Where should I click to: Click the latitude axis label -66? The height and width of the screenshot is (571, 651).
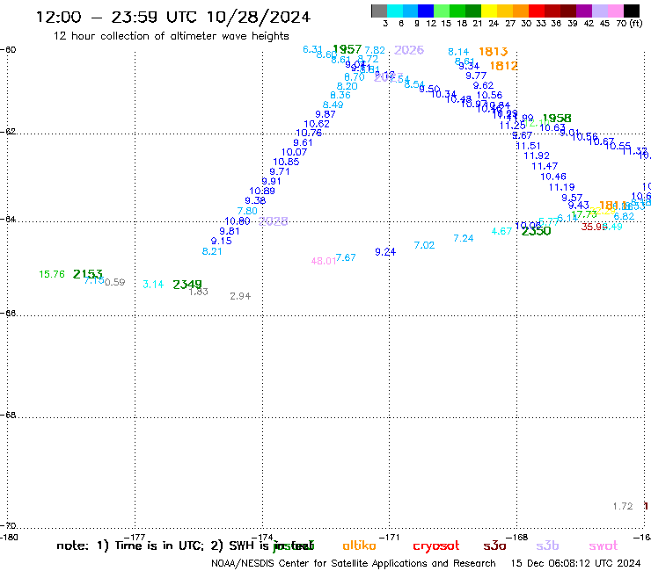point(8,313)
